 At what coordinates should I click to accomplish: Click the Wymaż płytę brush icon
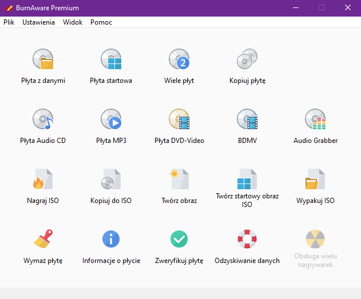(x=43, y=239)
